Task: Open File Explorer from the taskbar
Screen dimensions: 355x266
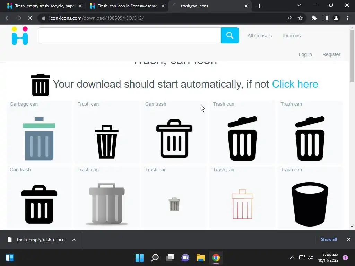Action: (x=201, y=258)
